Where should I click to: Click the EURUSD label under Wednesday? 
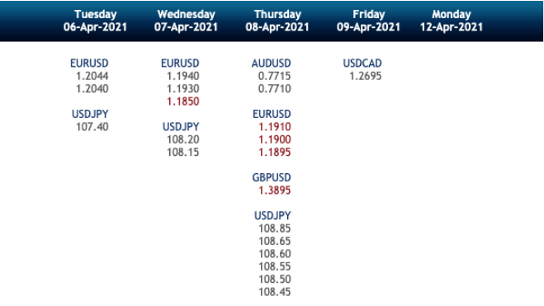pyautogui.click(x=180, y=63)
